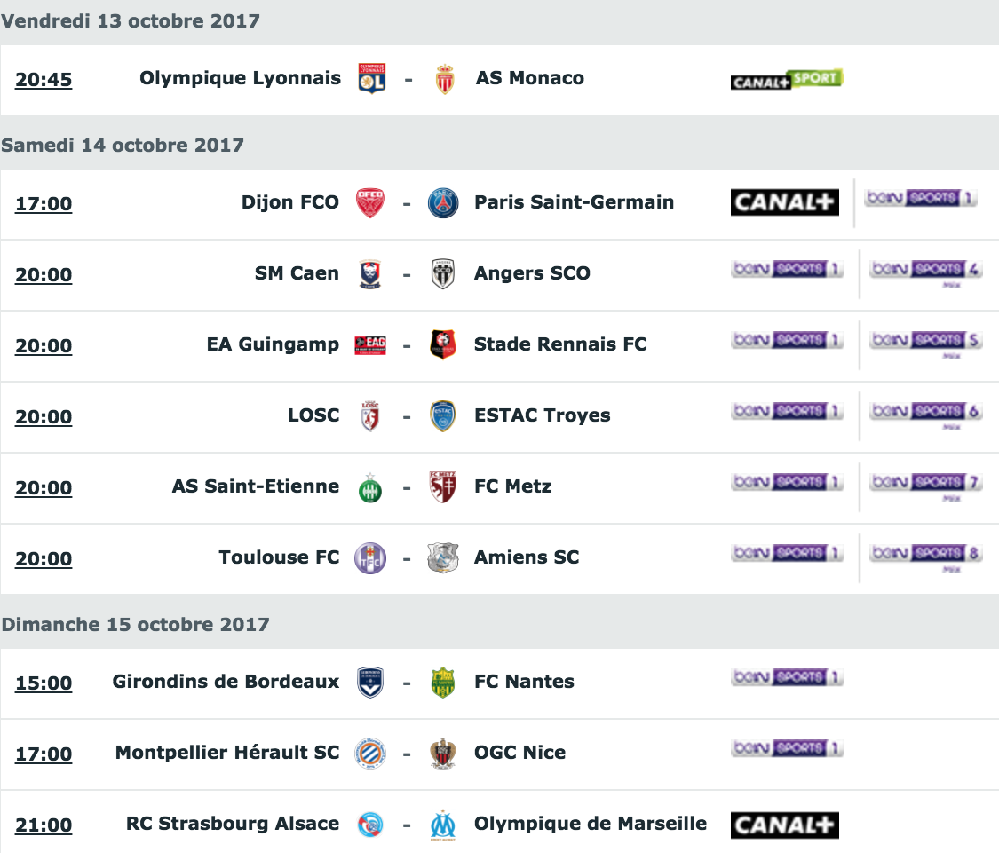Open the 21:00 Strasbourg match time link
Image resolution: width=999 pixels, height=853 pixels.
pyautogui.click(x=44, y=825)
